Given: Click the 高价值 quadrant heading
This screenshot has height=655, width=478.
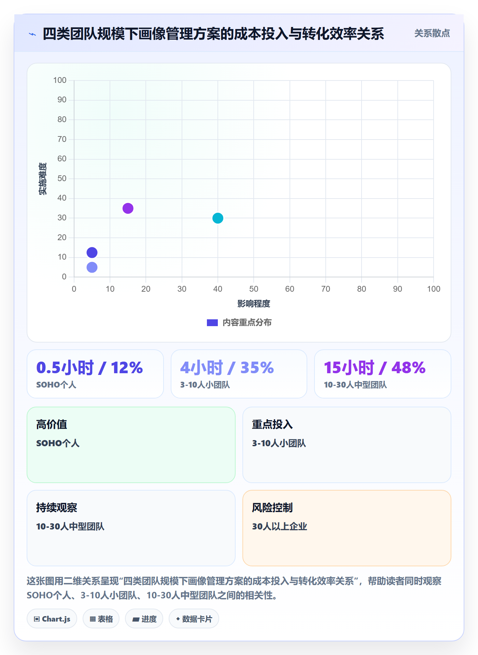Looking at the screenshot, I should point(52,424).
